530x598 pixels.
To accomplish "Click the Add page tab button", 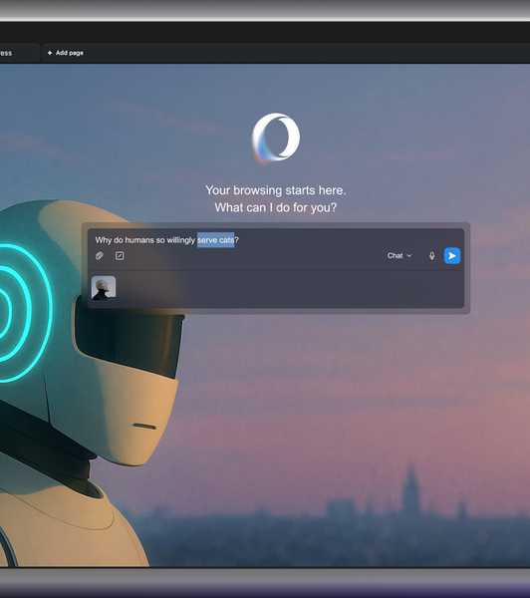I will pos(65,53).
